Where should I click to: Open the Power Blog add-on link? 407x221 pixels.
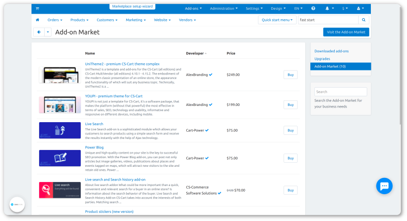[x=94, y=148]
